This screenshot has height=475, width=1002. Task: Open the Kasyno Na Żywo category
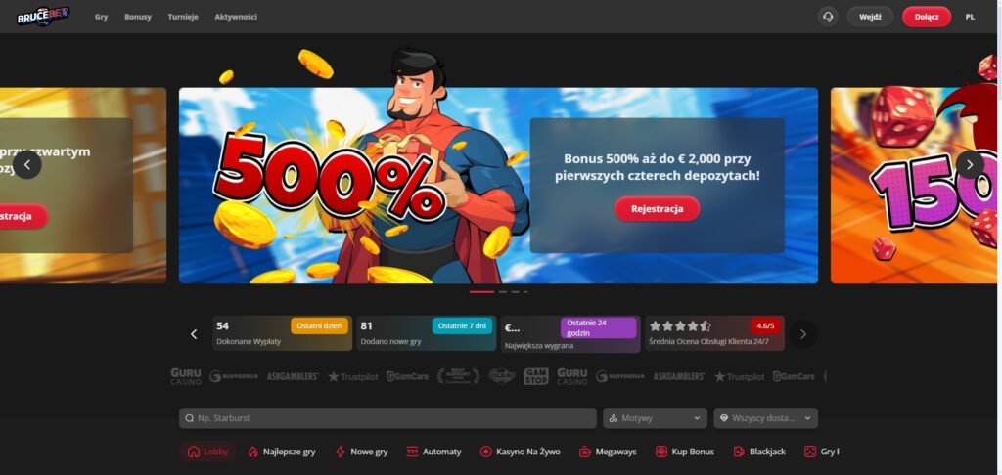pyautogui.click(x=521, y=452)
